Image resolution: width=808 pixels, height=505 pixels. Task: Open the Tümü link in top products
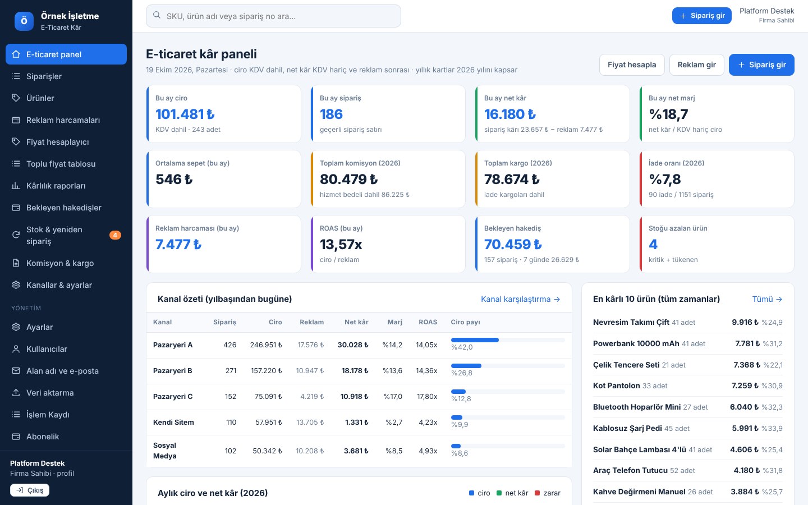click(767, 299)
